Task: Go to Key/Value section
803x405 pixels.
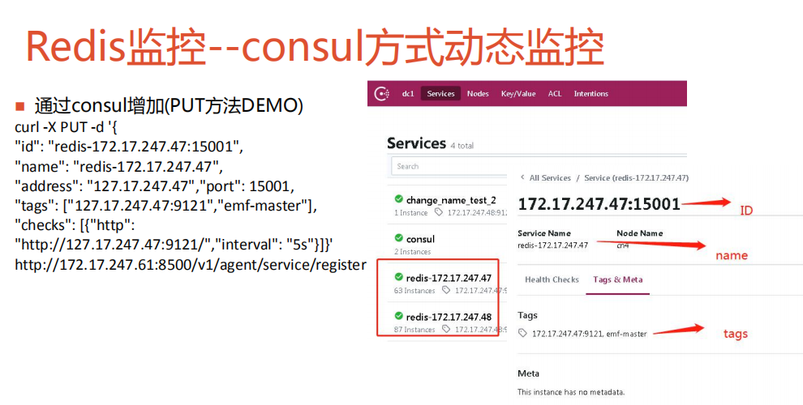Action: pos(517,94)
